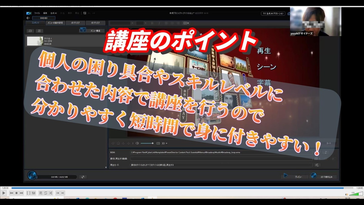
Task: Open the 3D mode dropdown under preview
Action: [164, 143]
